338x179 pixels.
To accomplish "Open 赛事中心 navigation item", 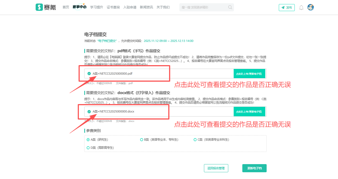I will (x=79, y=7).
